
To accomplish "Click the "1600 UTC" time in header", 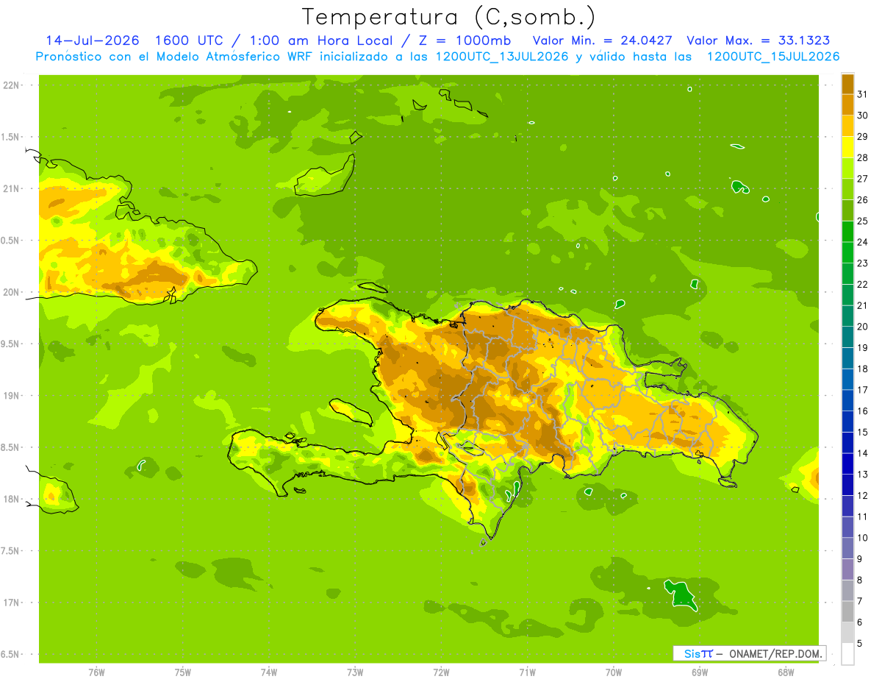I will point(188,40).
